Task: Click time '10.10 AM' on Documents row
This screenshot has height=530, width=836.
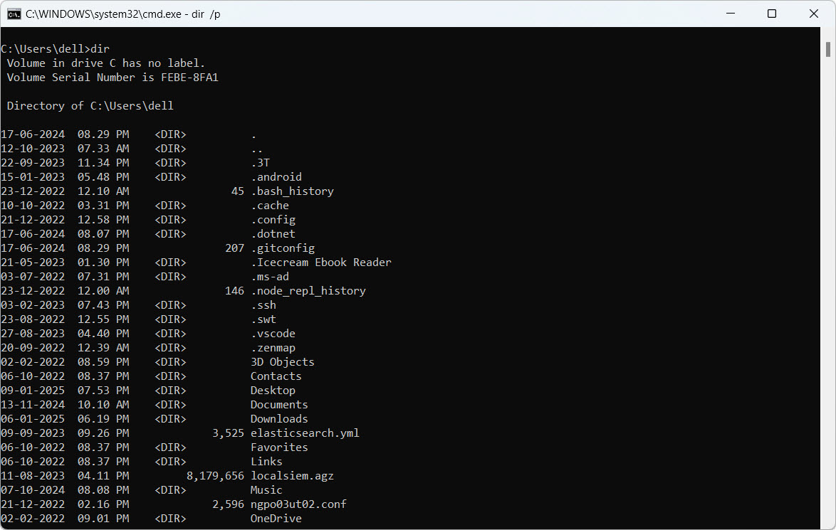Action: point(103,404)
